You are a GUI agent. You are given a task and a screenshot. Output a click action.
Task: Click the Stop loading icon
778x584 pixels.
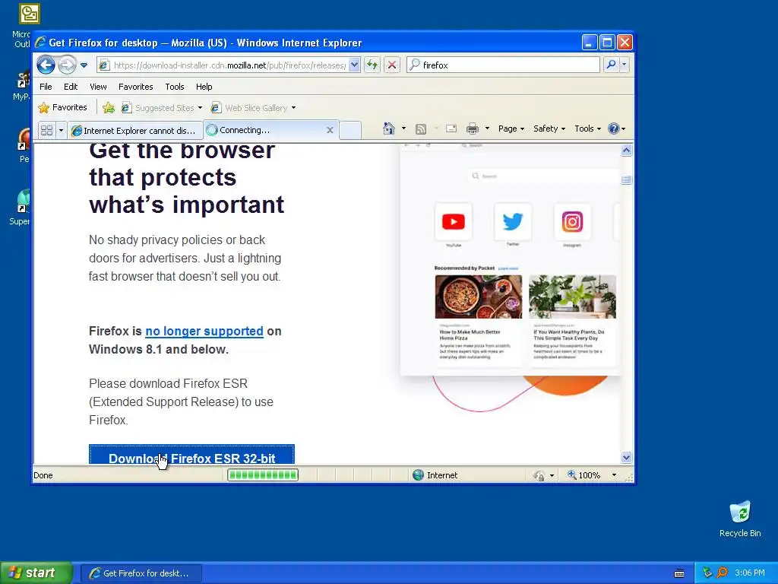click(392, 65)
